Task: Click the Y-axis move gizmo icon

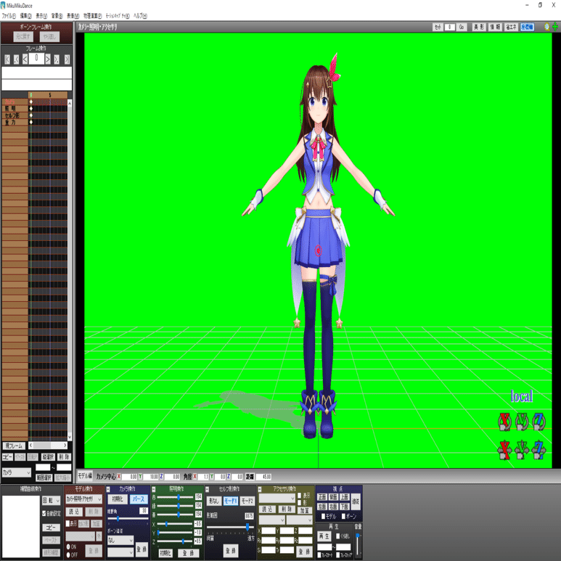Action: pyautogui.click(x=522, y=450)
